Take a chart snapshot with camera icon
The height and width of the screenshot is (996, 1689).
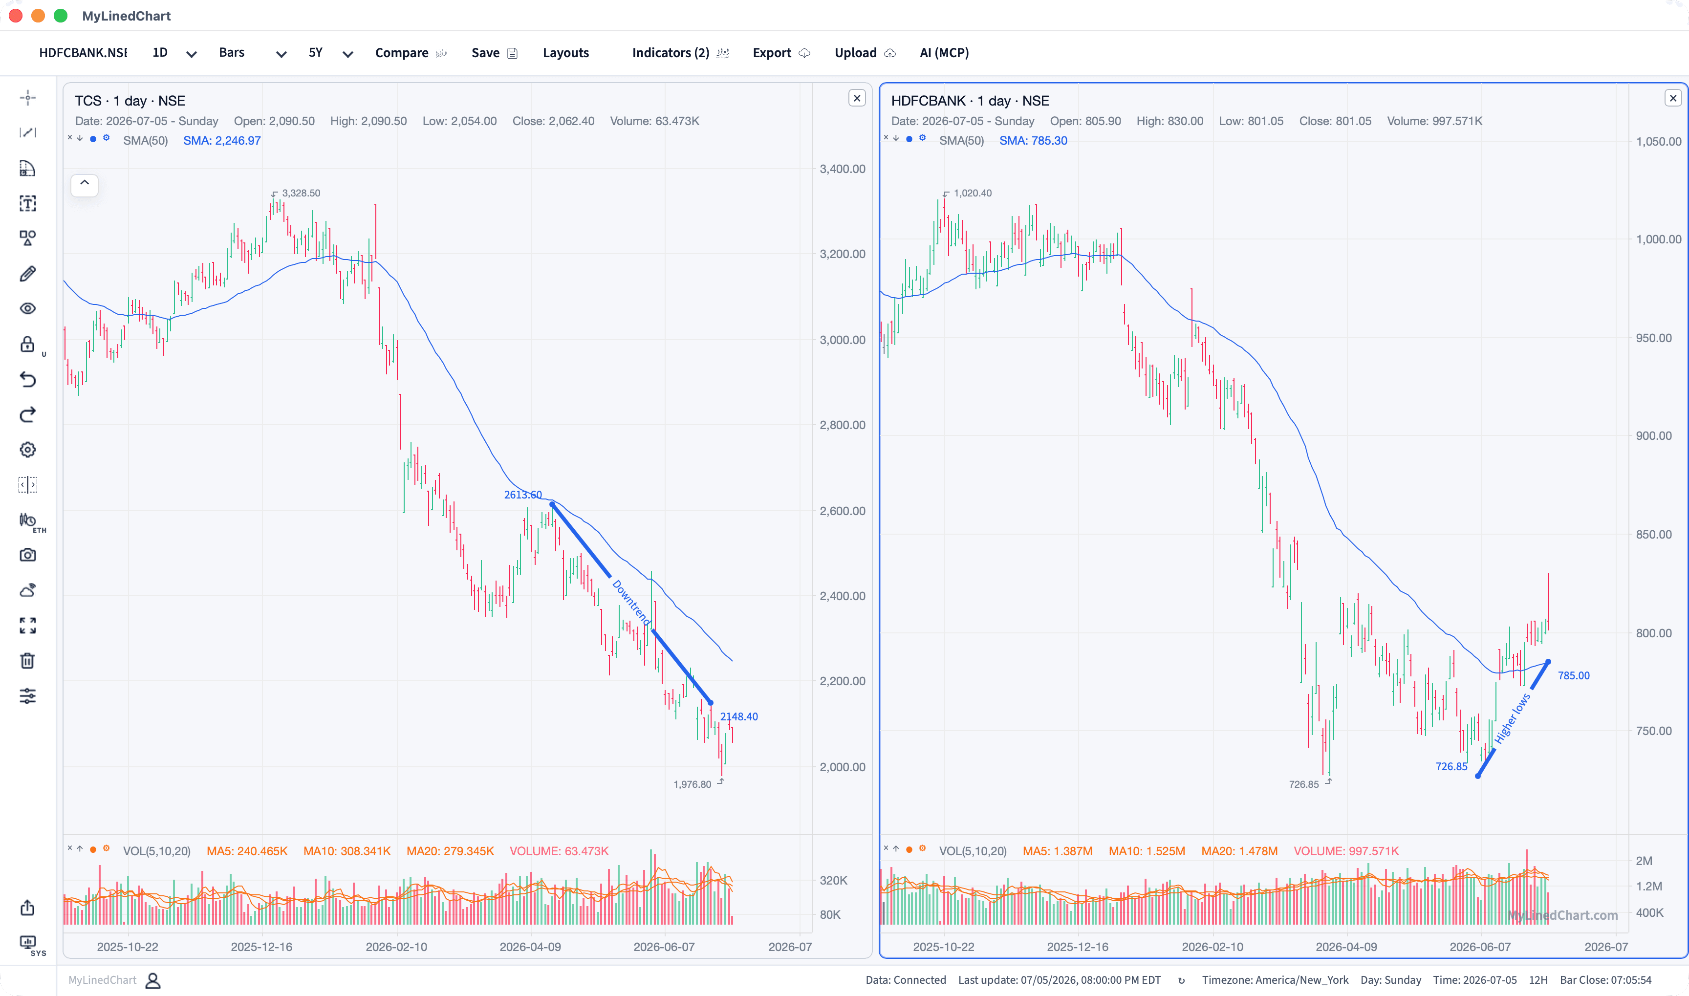[x=27, y=555]
